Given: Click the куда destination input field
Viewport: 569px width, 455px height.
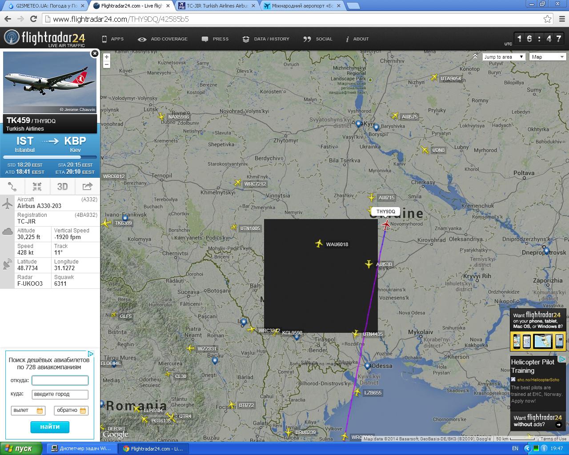Looking at the screenshot, I should [60, 394].
